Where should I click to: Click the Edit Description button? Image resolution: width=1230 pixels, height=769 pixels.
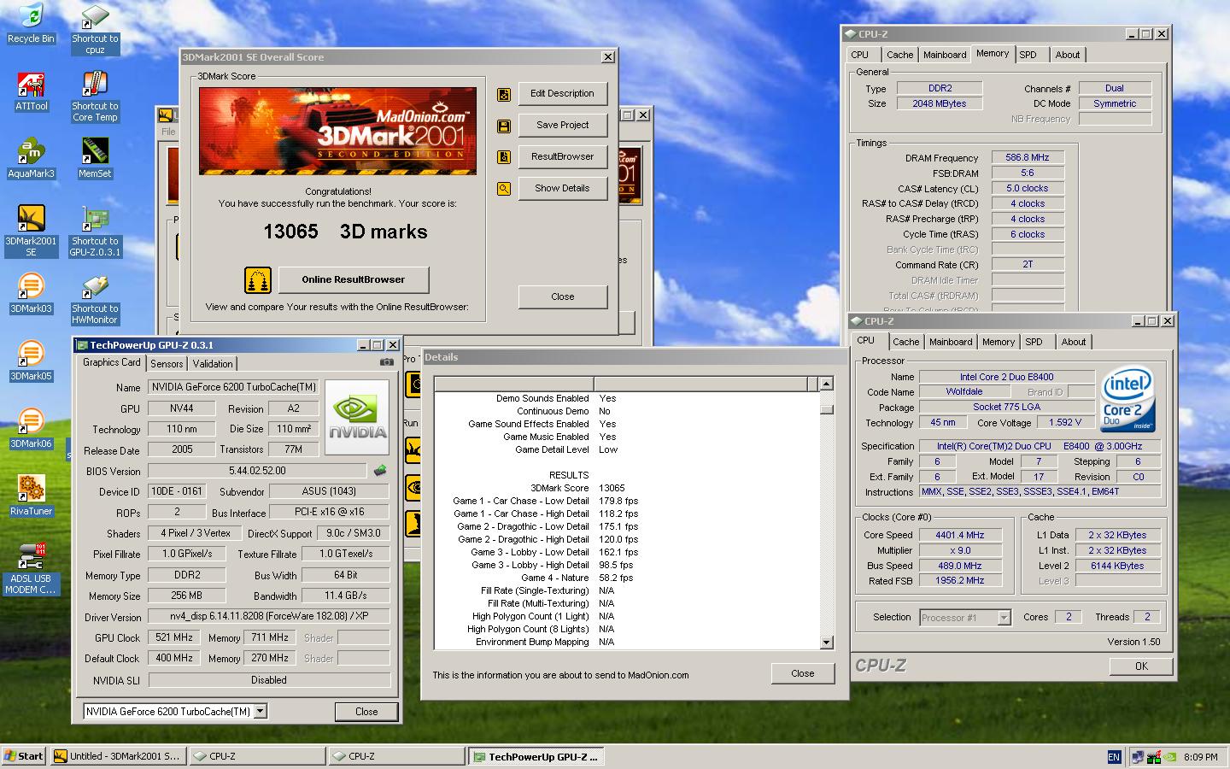pyautogui.click(x=562, y=93)
